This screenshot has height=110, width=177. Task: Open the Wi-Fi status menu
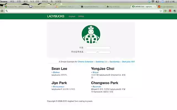[153, 1]
